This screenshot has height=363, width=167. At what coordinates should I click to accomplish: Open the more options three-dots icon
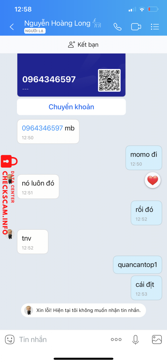tap(116, 339)
